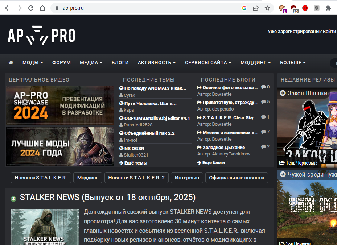
Task: Open blog Мнение о изменениях в
Action: coord(230,133)
